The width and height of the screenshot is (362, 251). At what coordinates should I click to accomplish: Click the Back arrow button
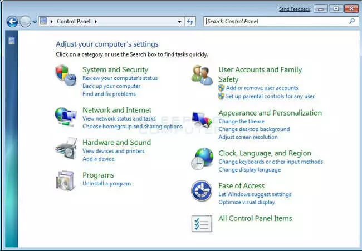point(12,22)
